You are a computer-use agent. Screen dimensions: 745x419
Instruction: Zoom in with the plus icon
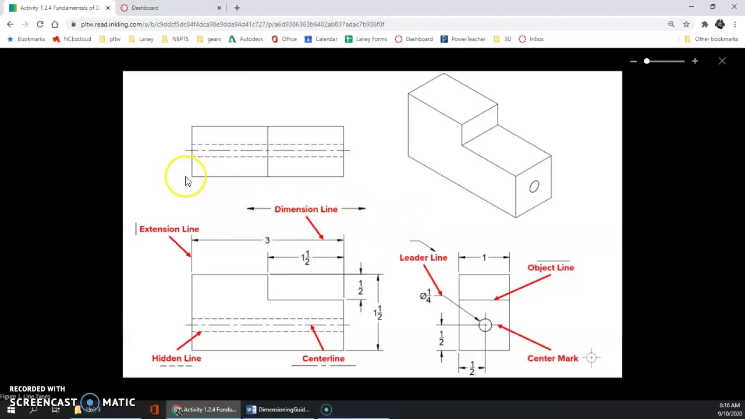pyautogui.click(x=695, y=61)
